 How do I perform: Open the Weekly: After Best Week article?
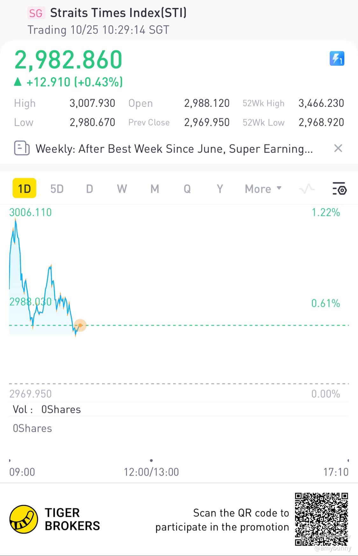[174, 149]
